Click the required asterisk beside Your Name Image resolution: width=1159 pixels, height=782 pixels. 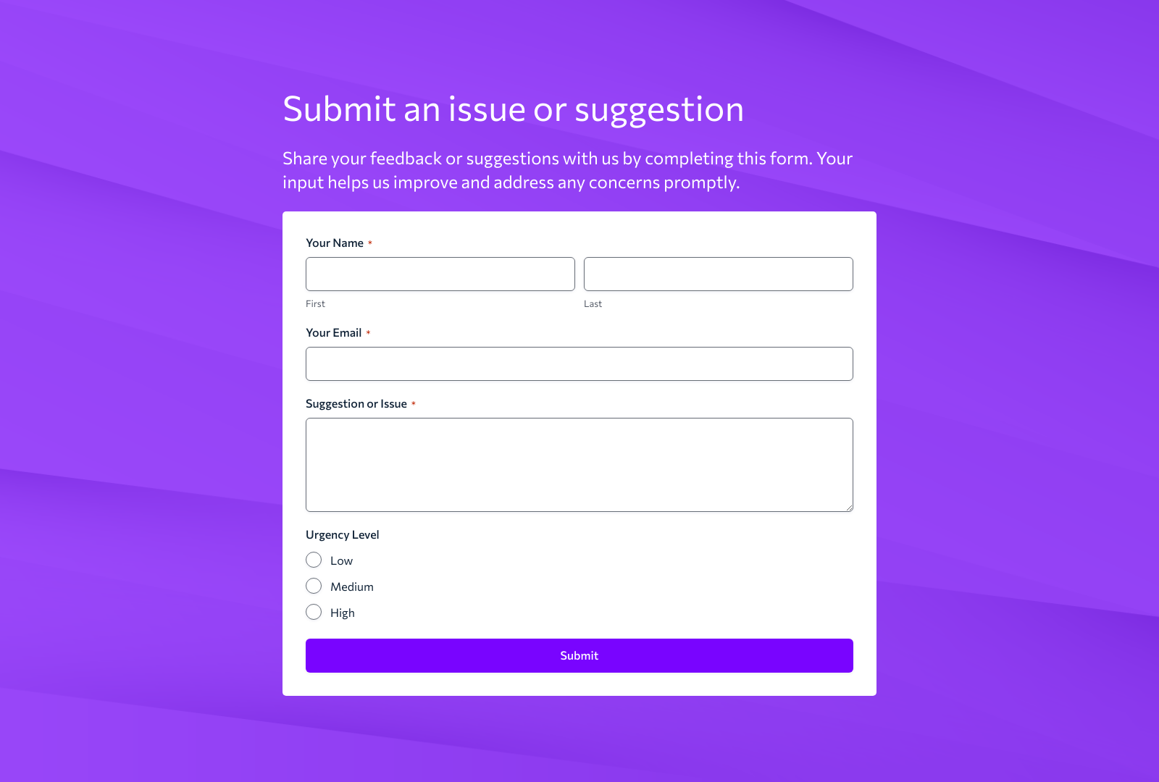tap(370, 243)
